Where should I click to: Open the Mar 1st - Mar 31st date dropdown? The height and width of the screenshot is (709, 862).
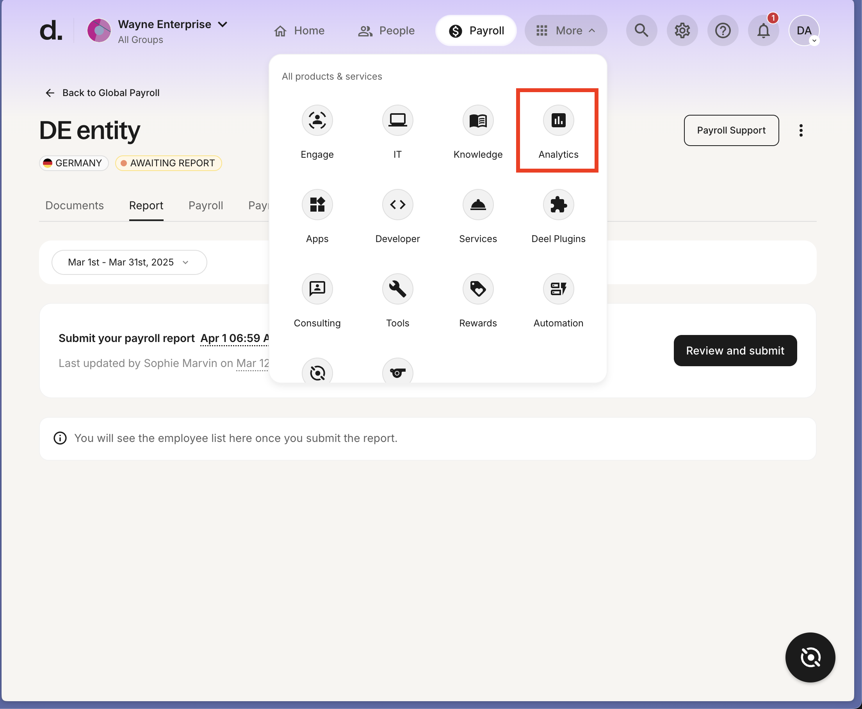(x=129, y=262)
